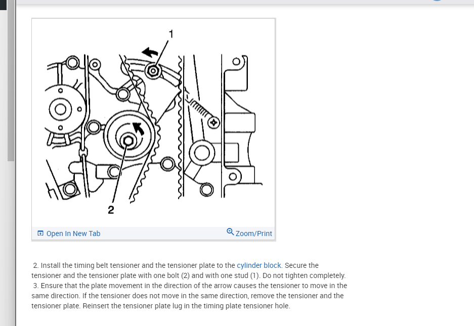Click the vertical scrollbar on the left panel
Image resolution: width=474 pixels, height=326 pixels.
[11, 81]
